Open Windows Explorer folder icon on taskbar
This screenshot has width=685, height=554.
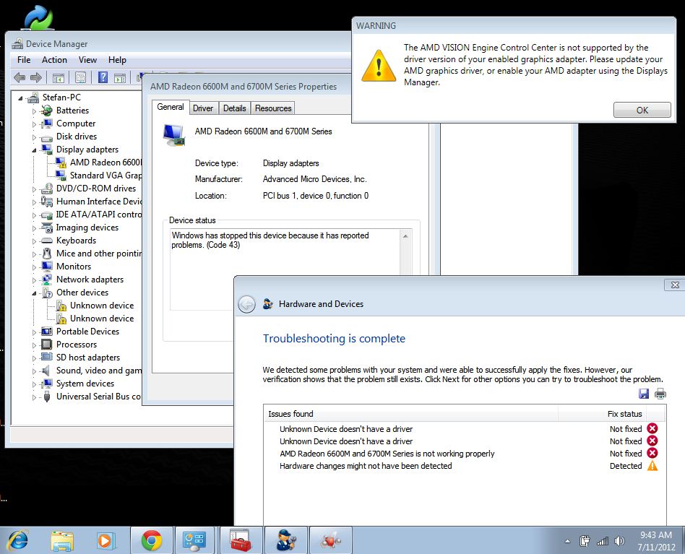[x=62, y=541]
